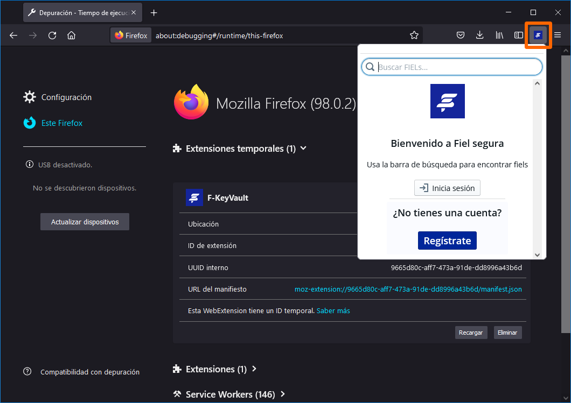
Task: Focus the Buscar FIELs search field
Action: click(x=452, y=67)
